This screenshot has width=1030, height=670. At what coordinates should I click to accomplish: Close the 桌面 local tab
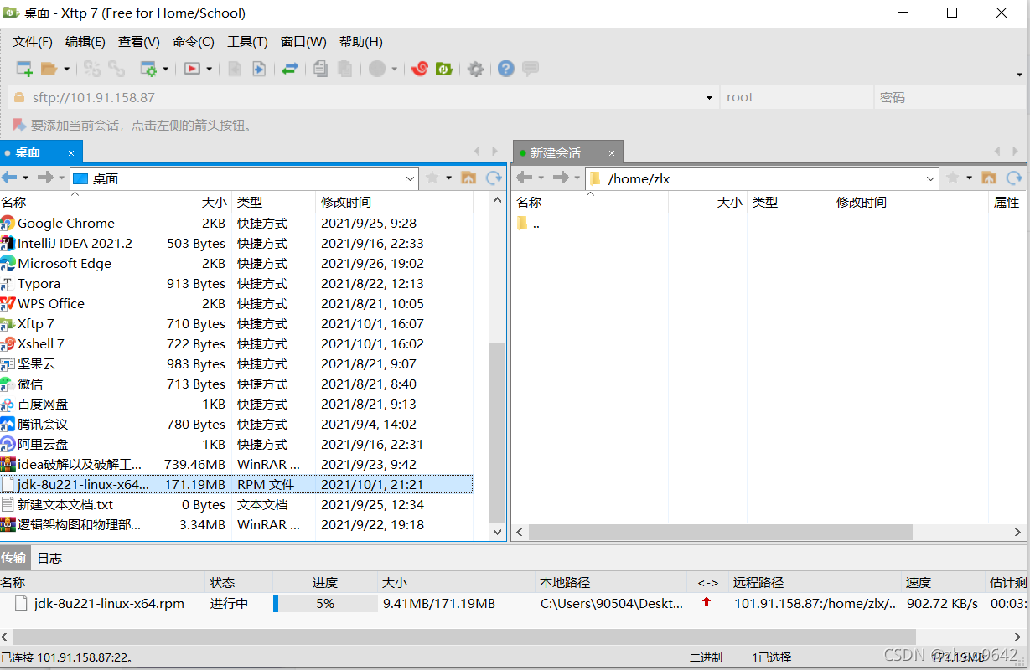click(71, 152)
